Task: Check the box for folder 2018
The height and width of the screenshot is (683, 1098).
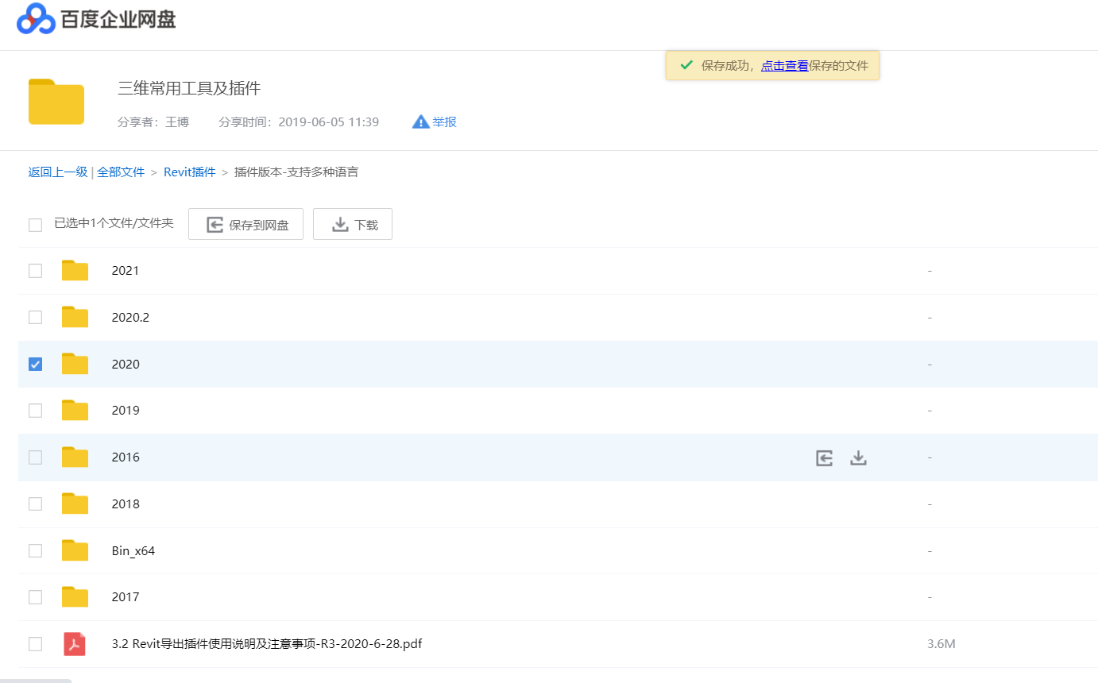Action: click(x=35, y=504)
